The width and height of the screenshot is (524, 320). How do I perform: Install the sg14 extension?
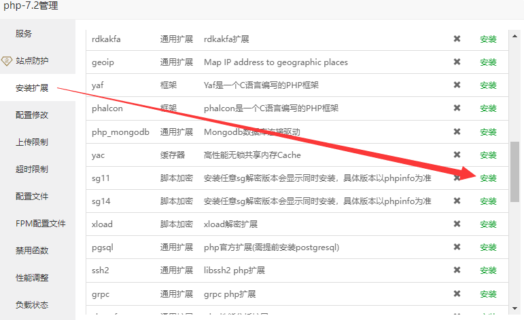coord(488,201)
